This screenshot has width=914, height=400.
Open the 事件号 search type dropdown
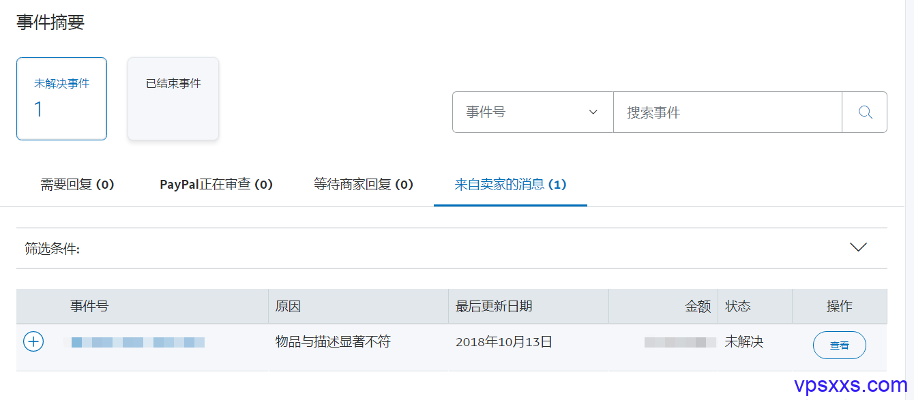(533, 112)
